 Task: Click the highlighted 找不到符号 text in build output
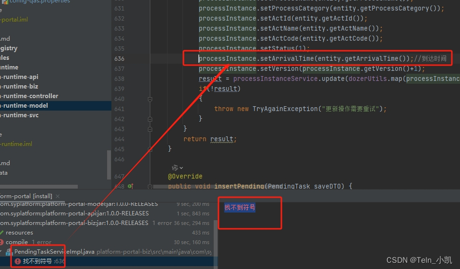(240, 208)
